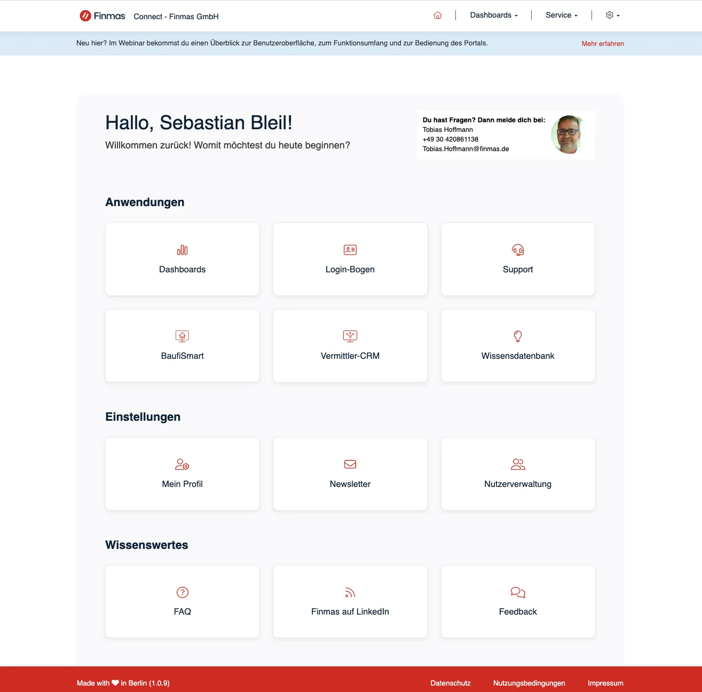Open the Datenschutz footer link
Viewport: 702px width, 692px height.
(x=451, y=683)
